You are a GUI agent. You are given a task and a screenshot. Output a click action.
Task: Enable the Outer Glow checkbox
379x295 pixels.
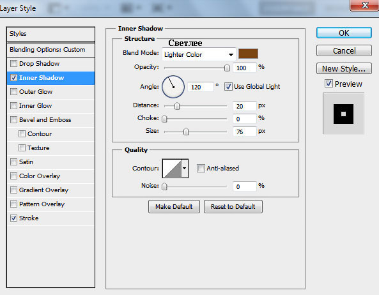click(x=14, y=92)
